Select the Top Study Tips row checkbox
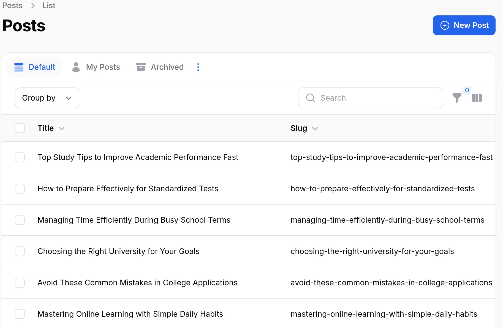Image resolution: width=503 pixels, height=328 pixels. tap(20, 157)
